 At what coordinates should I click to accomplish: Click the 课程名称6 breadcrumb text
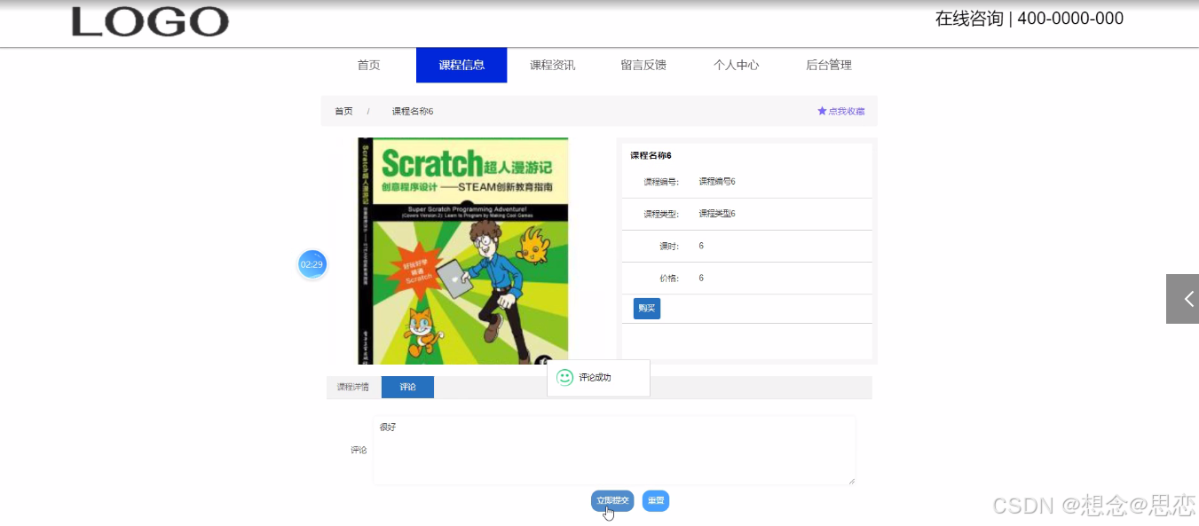click(413, 112)
